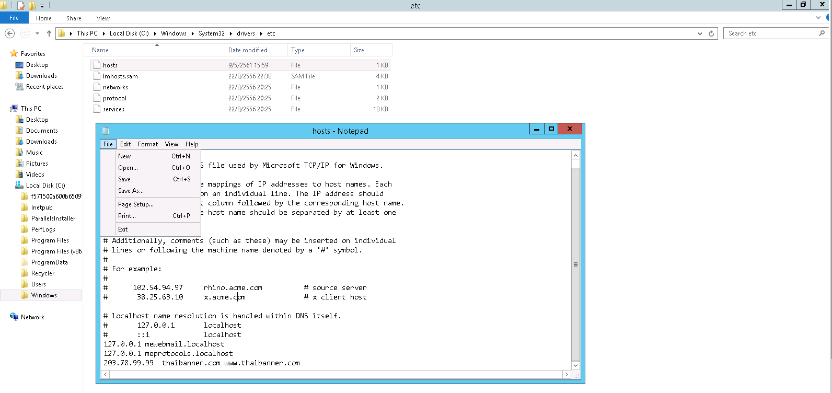Open the Explorer File tab
The image size is (832, 393).
[14, 18]
